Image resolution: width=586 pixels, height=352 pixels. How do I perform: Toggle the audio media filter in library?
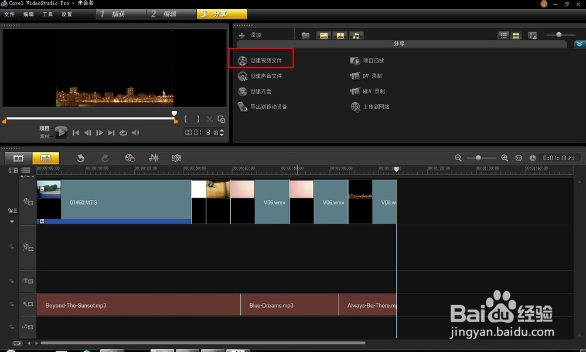point(356,36)
